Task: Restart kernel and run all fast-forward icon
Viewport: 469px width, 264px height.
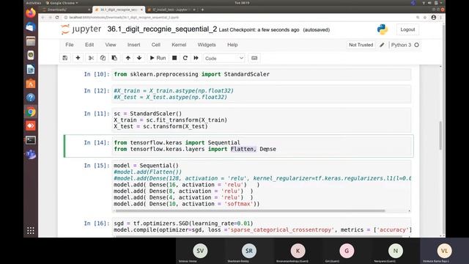Action: [x=196, y=58]
